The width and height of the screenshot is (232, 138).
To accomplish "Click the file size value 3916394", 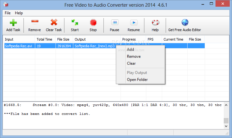I will [64, 46].
